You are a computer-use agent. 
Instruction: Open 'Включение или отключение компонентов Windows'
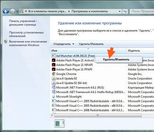tap(28, 43)
